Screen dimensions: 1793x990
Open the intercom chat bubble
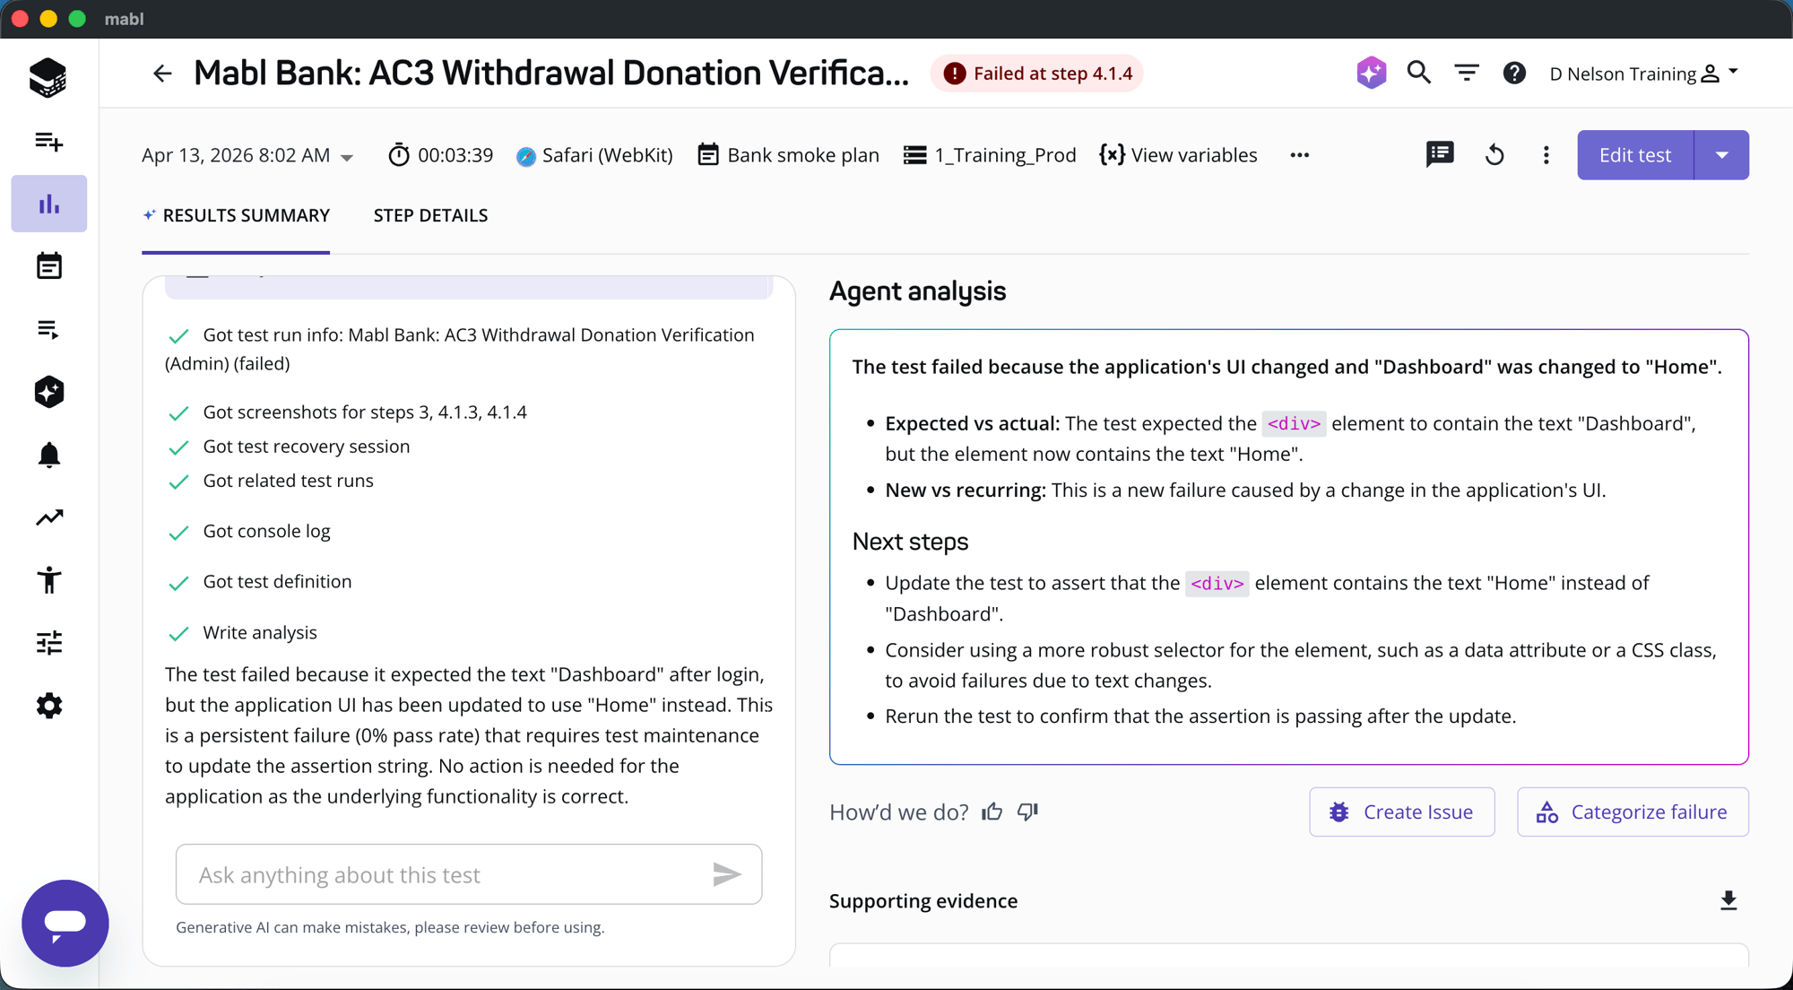[65, 923]
